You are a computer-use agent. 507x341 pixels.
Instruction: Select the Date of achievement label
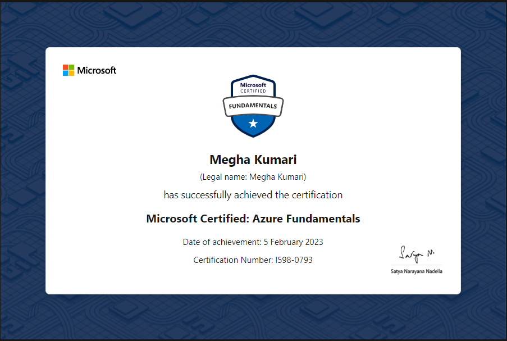[x=222, y=242]
